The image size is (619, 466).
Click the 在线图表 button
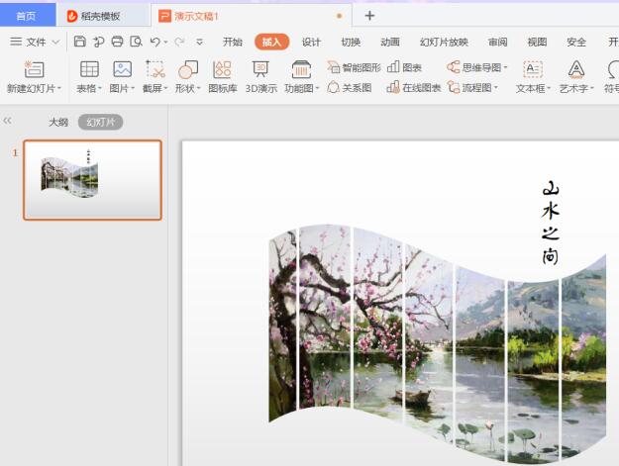(414, 87)
